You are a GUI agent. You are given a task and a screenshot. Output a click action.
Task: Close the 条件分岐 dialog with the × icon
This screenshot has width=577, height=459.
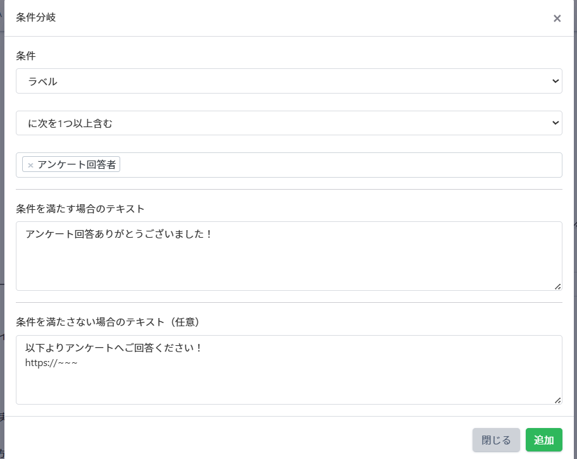point(557,18)
